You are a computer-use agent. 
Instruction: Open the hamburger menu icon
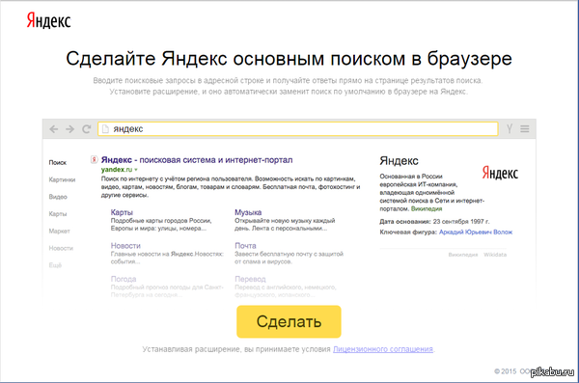pos(525,129)
